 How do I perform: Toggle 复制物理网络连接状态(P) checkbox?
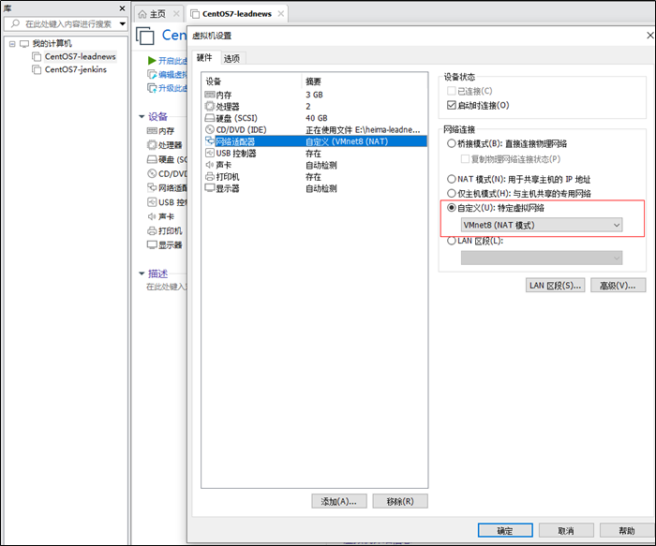(465, 159)
